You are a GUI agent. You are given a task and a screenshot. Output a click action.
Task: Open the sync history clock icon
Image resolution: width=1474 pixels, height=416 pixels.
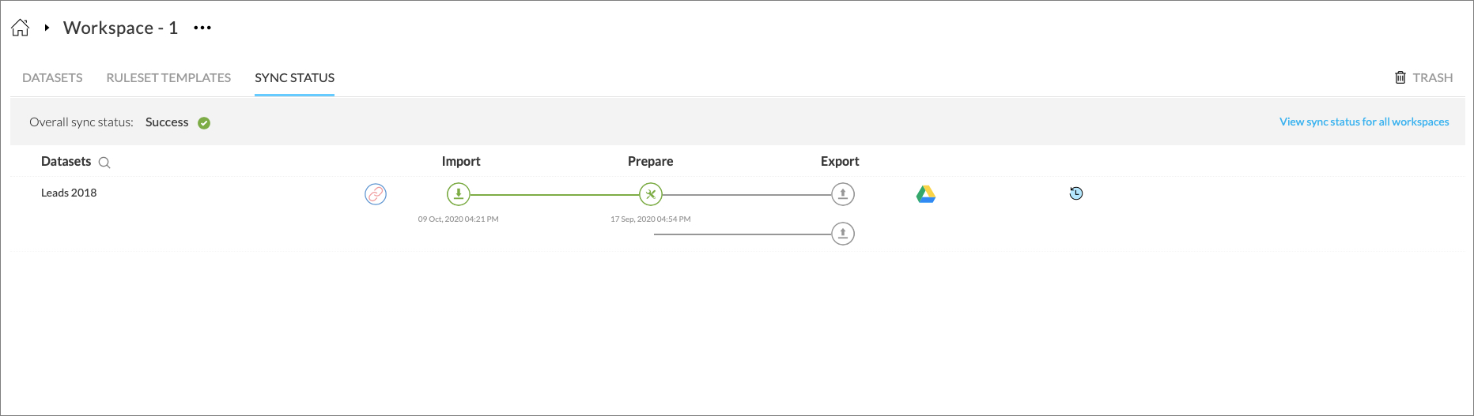pyautogui.click(x=1076, y=193)
